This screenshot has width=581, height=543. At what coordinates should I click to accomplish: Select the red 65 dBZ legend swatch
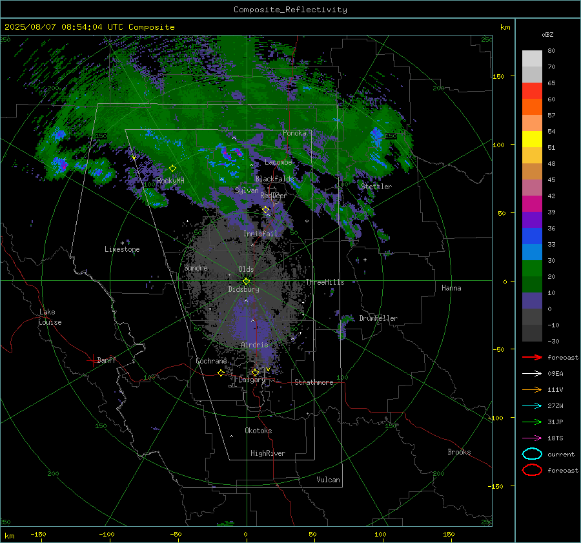[532, 91]
